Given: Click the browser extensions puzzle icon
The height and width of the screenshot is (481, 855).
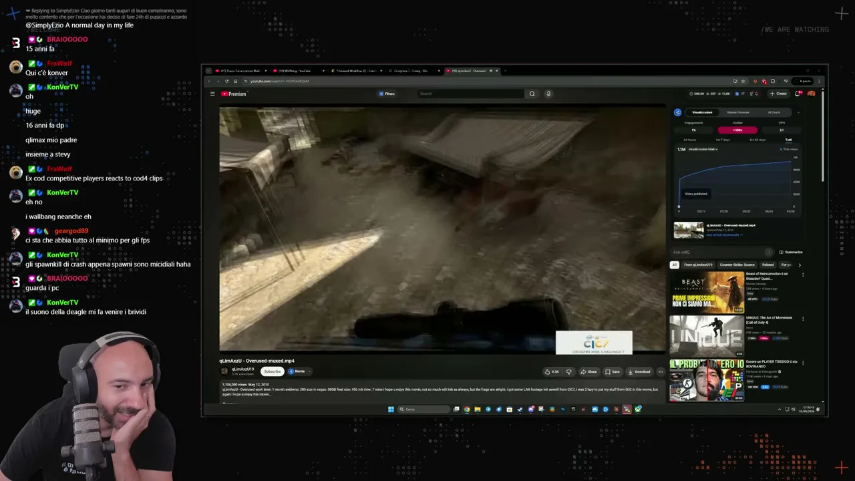Looking at the screenshot, I should 773,81.
